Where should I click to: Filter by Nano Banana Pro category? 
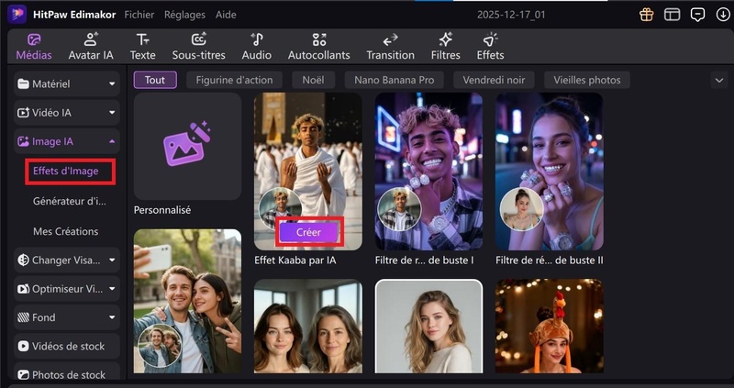click(395, 80)
